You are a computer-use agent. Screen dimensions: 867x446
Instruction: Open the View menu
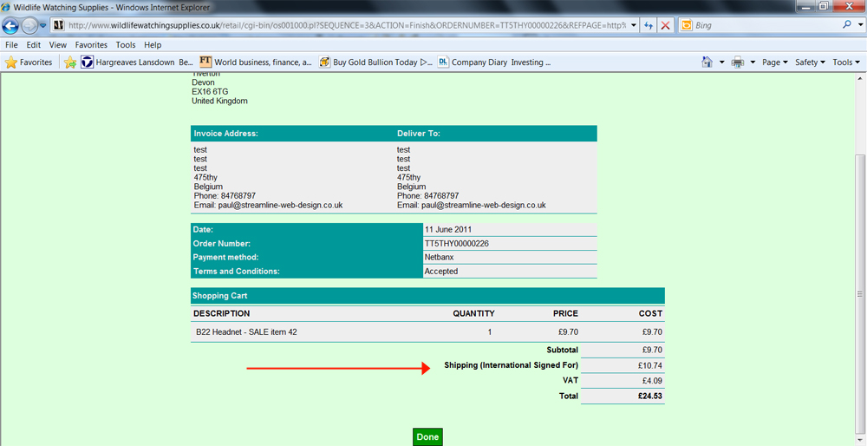pos(58,44)
